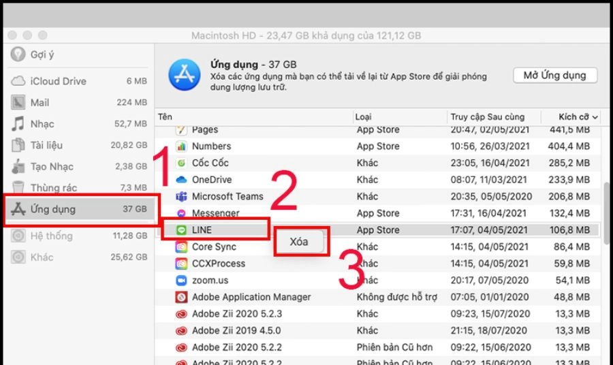Click the Cốc Cốc browser icon
613x365 pixels.
(x=181, y=163)
